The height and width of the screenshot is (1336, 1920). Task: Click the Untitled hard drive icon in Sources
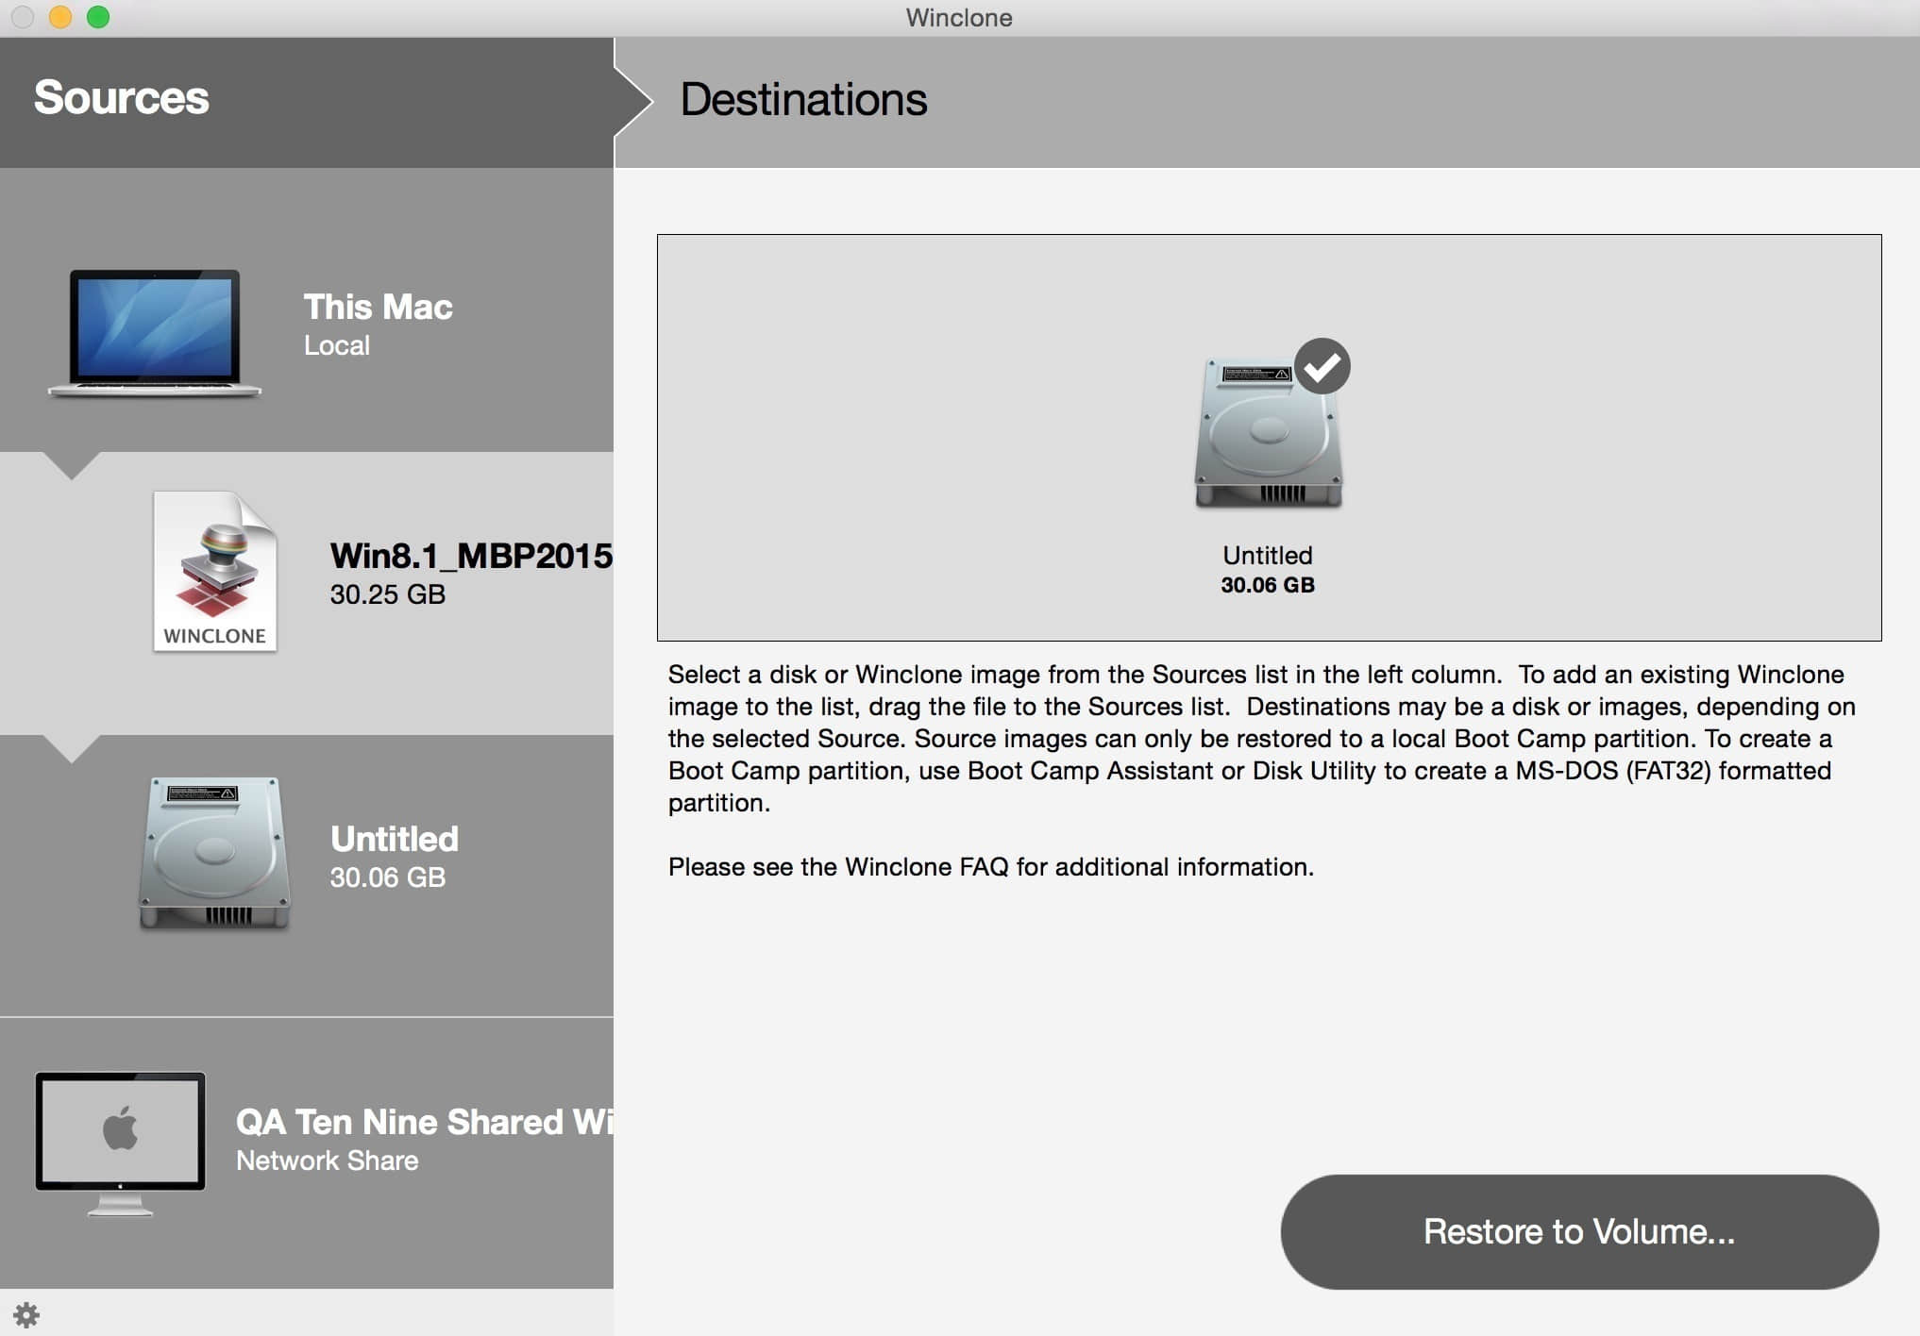(x=214, y=854)
